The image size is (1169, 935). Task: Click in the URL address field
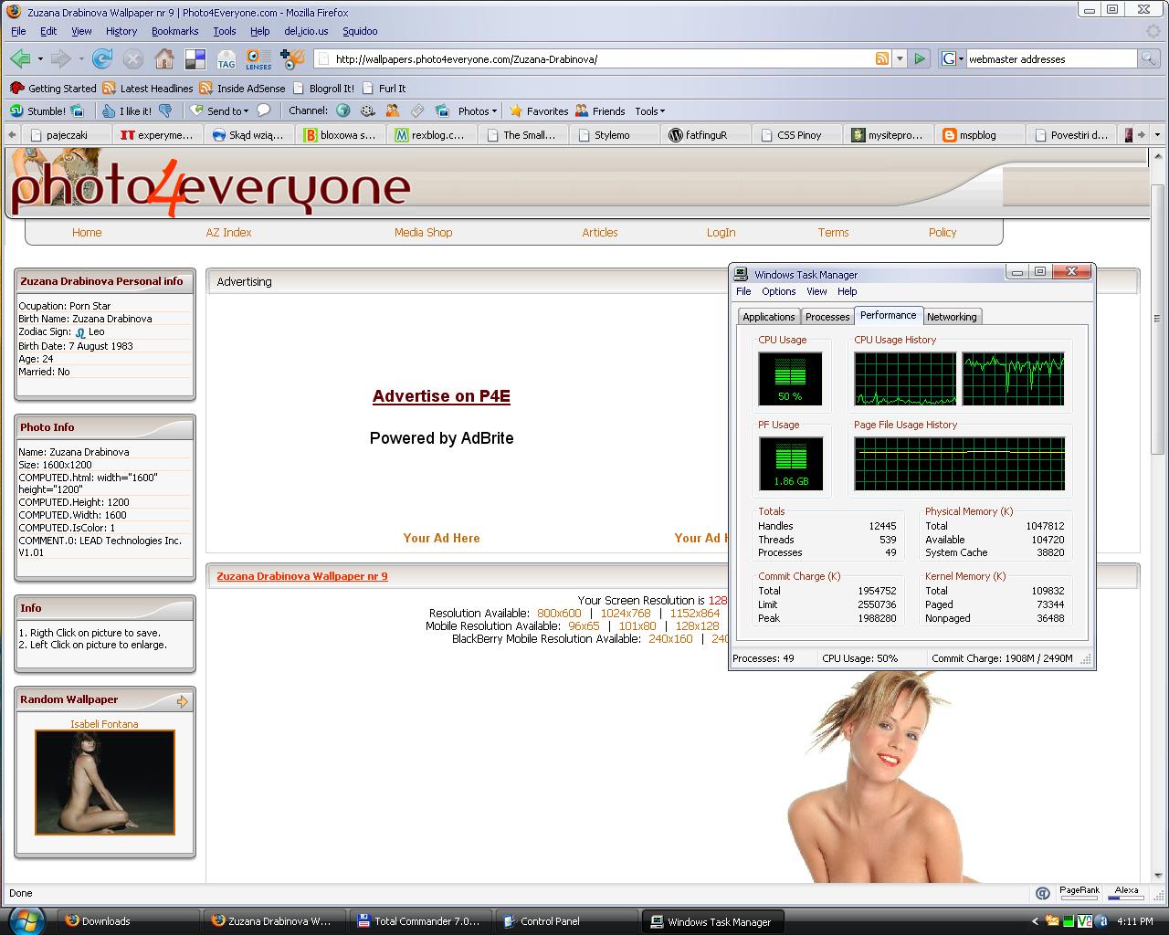[x=594, y=59]
